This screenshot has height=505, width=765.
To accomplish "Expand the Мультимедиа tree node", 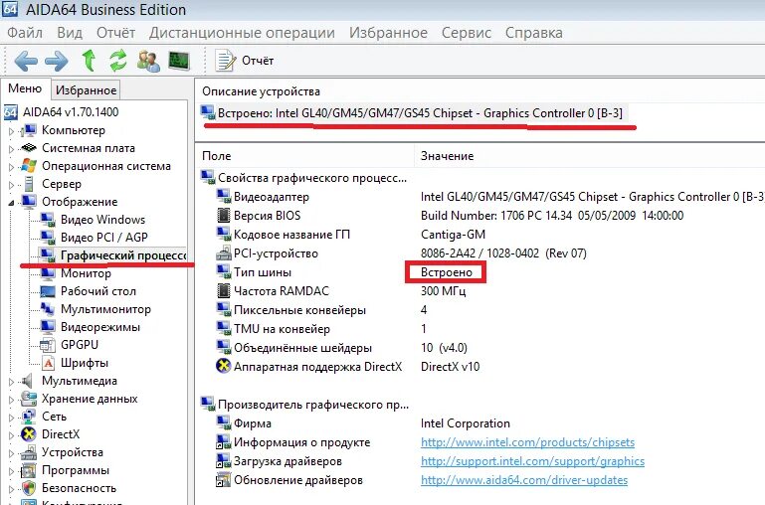I will pyautogui.click(x=11, y=382).
